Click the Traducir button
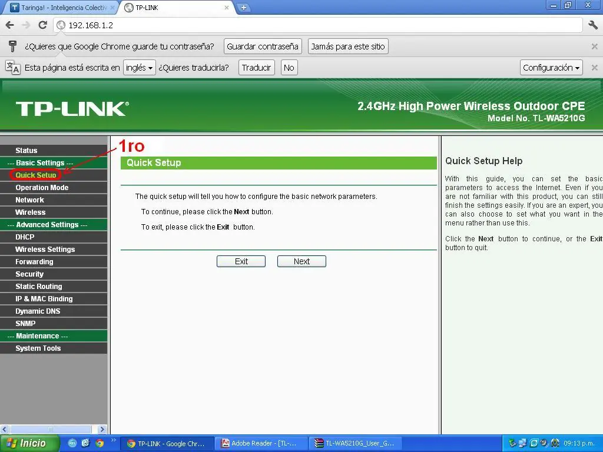This screenshot has height=452, width=603. (257, 68)
